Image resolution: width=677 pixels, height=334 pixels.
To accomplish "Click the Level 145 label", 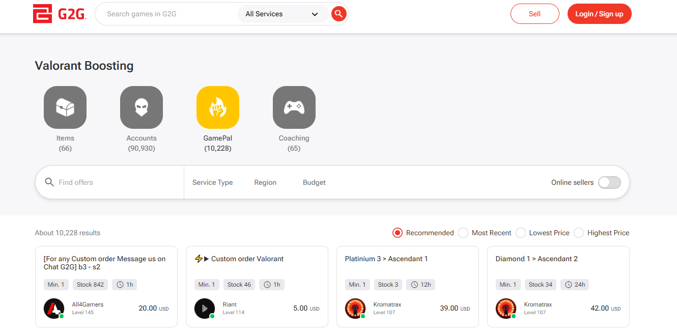I will pos(82,313).
